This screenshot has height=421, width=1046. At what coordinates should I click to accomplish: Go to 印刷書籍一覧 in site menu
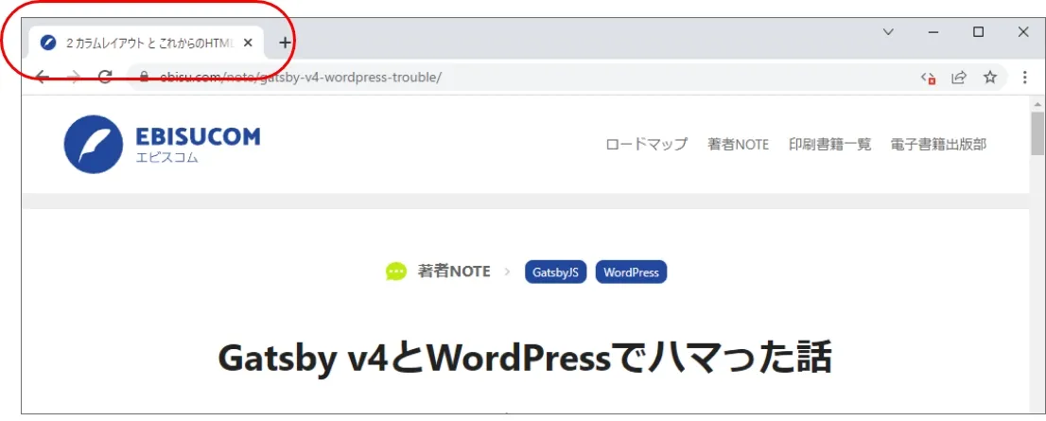(x=829, y=145)
